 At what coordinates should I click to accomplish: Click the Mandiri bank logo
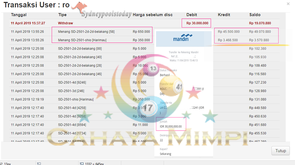(183, 37)
